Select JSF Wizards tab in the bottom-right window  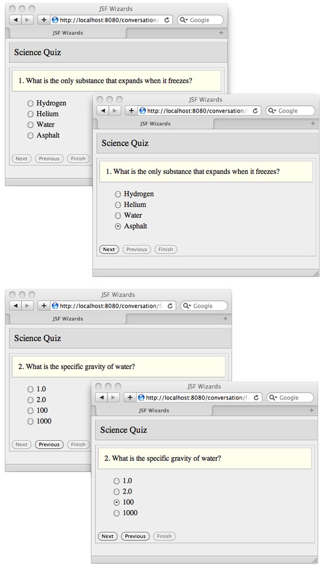coord(154,410)
